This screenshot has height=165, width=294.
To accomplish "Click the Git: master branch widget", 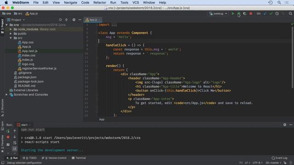I will point(273,163).
